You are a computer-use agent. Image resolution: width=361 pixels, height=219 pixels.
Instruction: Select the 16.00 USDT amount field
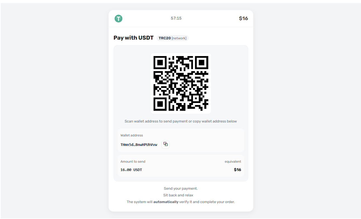[131, 169]
